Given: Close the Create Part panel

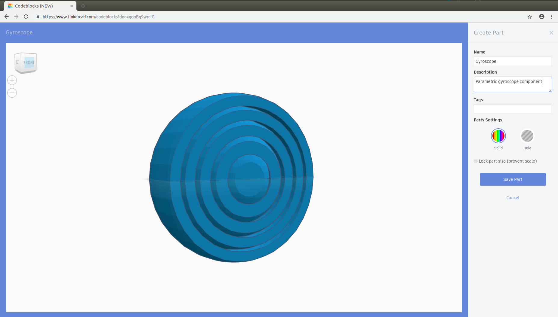Looking at the screenshot, I should (x=551, y=33).
